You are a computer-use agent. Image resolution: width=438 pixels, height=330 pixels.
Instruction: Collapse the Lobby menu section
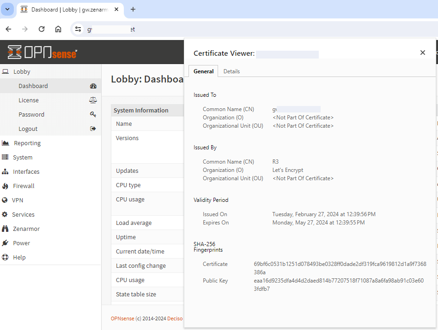click(x=22, y=71)
